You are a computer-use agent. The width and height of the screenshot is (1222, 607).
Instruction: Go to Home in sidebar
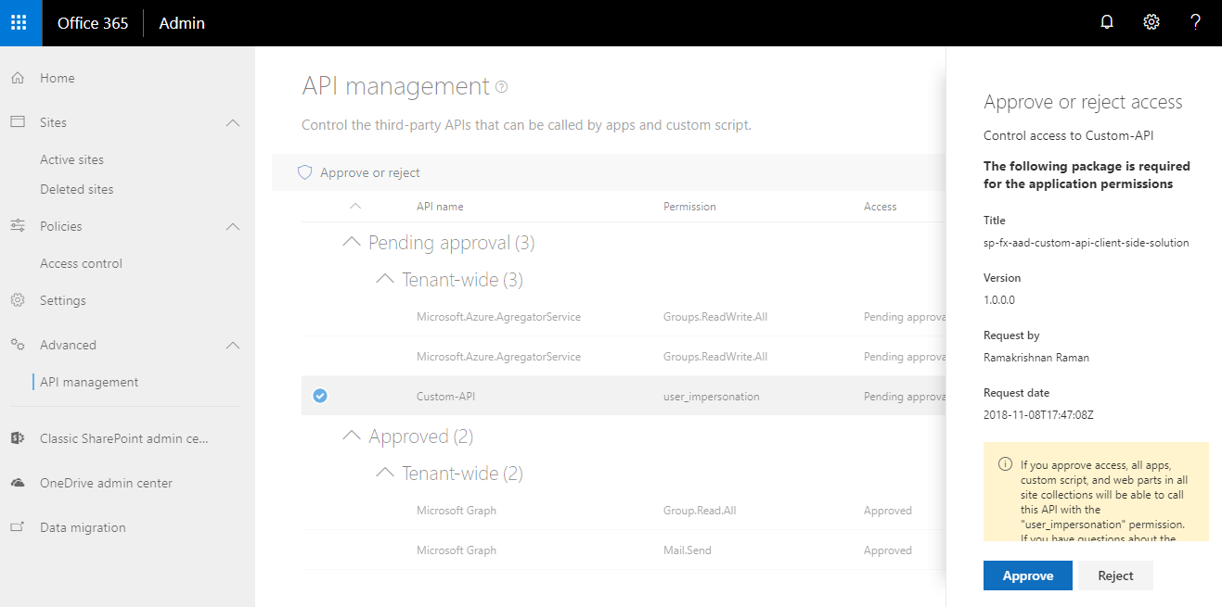pyautogui.click(x=58, y=78)
